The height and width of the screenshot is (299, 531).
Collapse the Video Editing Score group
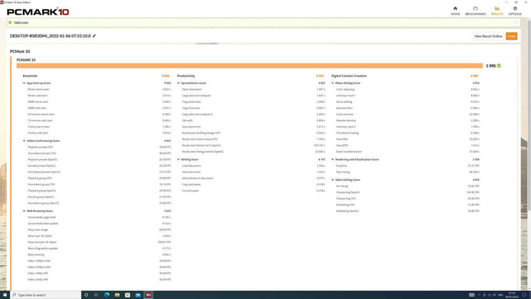332,180
